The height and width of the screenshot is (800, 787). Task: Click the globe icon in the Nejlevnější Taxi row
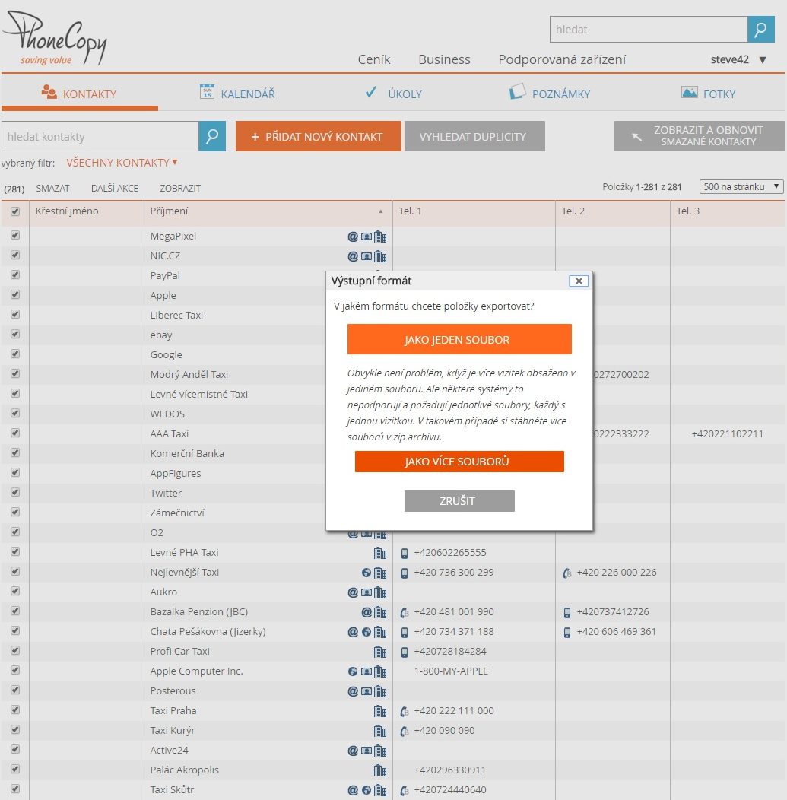click(367, 573)
